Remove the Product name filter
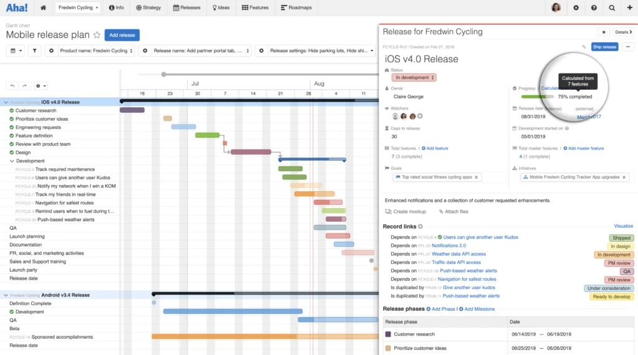Image resolution: width=638 pixels, height=355 pixels. tap(51, 51)
